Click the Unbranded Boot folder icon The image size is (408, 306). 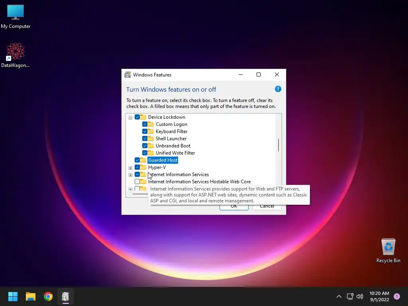(151, 146)
